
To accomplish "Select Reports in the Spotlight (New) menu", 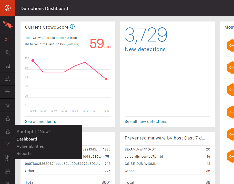I will coord(24,154).
